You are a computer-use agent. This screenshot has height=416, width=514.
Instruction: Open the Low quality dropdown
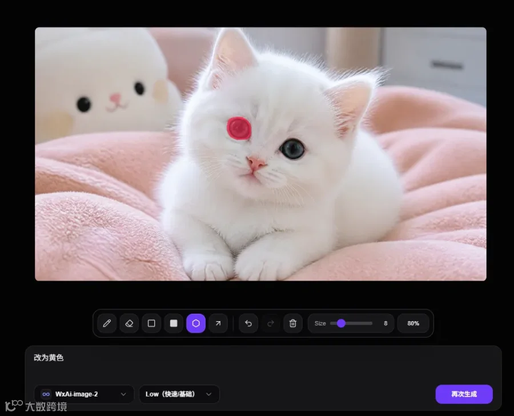(x=179, y=394)
